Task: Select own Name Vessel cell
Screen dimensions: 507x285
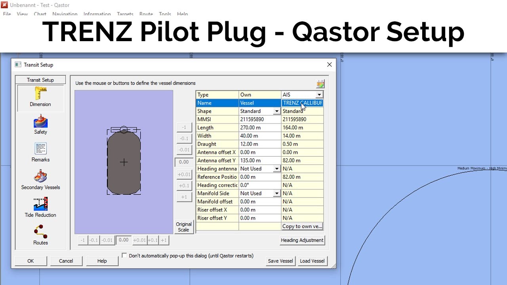Action: coord(260,103)
